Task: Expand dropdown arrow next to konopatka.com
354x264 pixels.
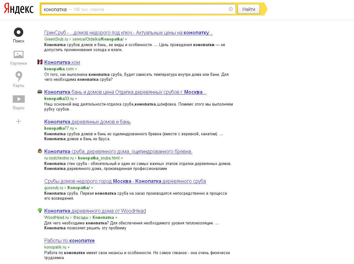Action: click(76, 69)
